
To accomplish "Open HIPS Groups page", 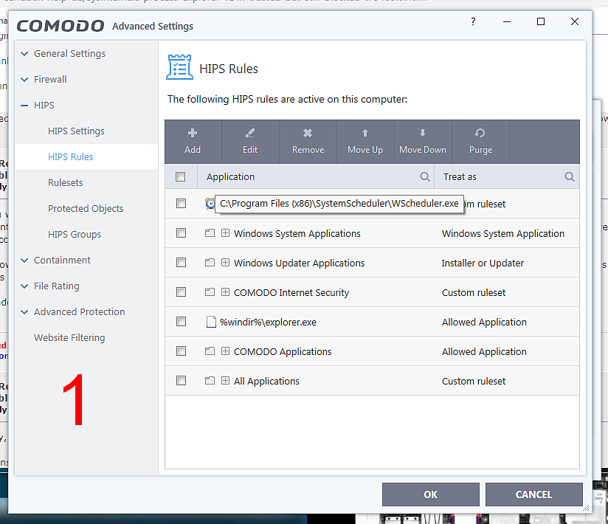I will click(x=75, y=234).
